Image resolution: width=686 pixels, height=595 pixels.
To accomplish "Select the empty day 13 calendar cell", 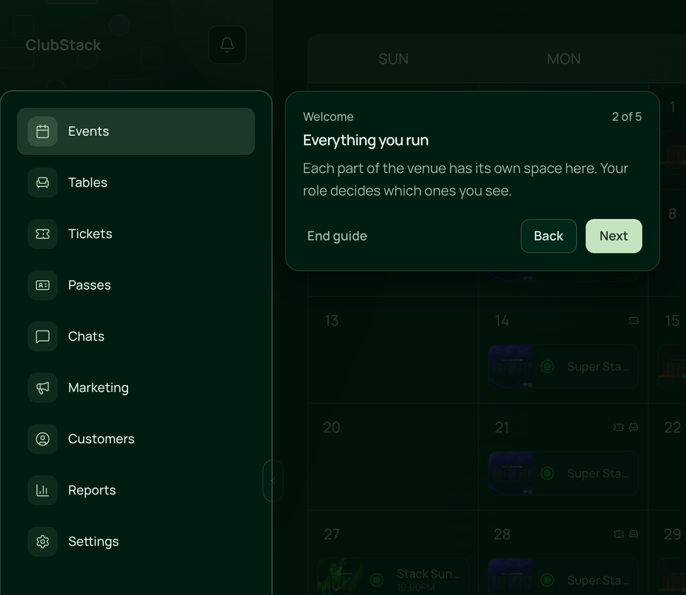I will tap(393, 350).
